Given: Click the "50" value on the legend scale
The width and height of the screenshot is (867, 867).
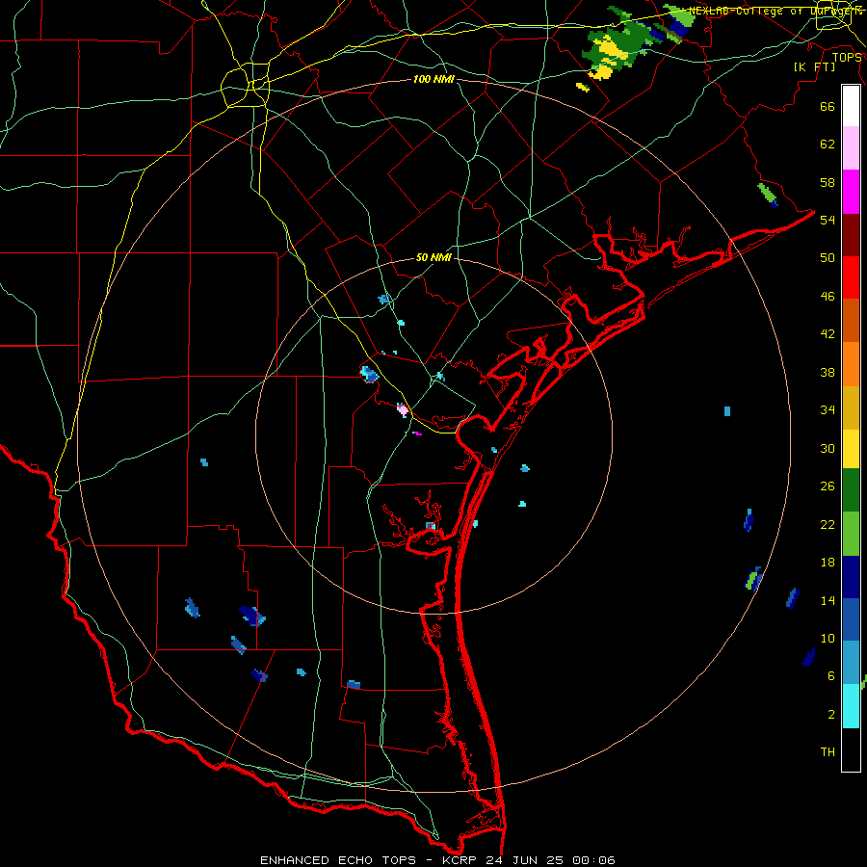Looking at the screenshot, I should click(828, 257).
